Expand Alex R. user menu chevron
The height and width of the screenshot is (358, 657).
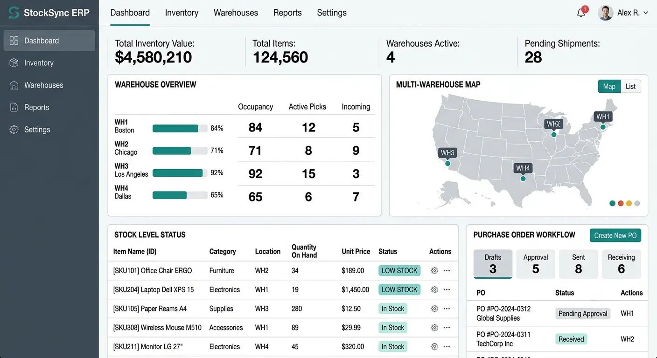(x=646, y=13)
